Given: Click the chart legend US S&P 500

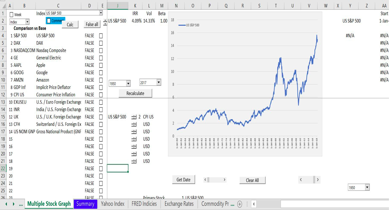Looking at the screenshot, I should pyautogui.click(x=189, y=25).
